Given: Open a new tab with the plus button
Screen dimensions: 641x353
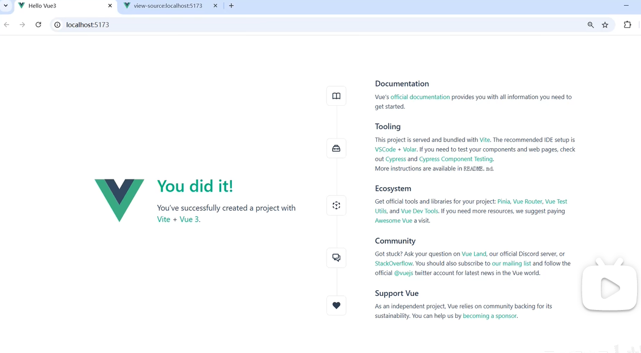Looking at the screenshot, I should pyautogui.click(x=231, y=6).
